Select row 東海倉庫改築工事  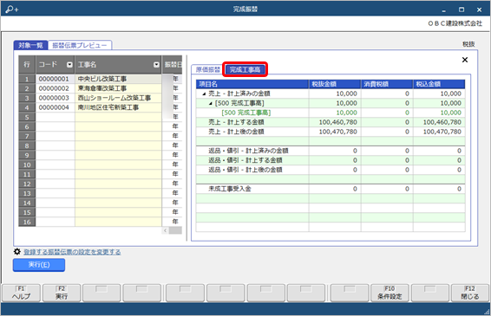[118, 88]
